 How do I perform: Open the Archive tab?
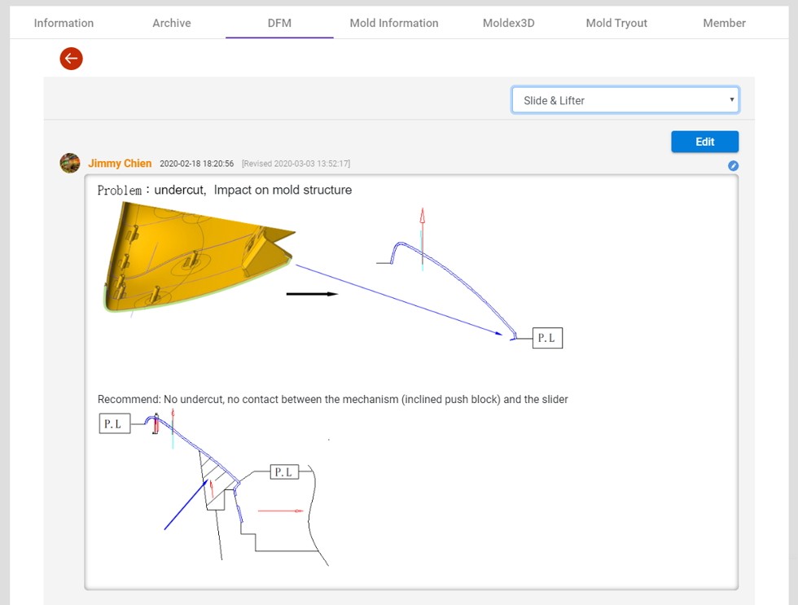pyautogui.click(x=172, y=23)
